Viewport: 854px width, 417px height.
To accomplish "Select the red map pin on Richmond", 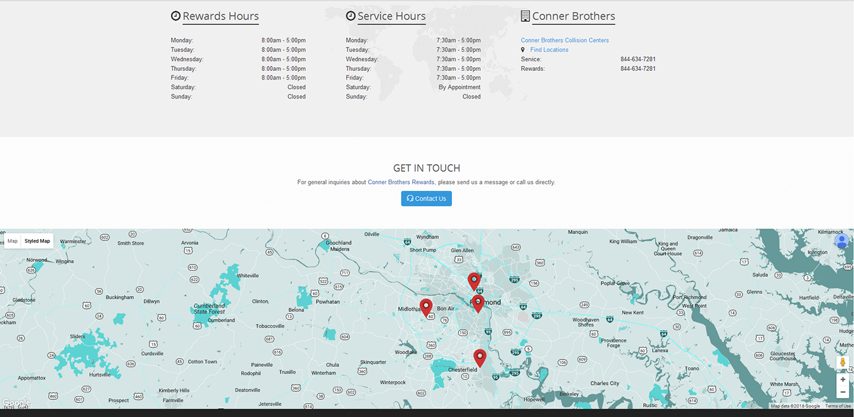I will tap(478, 303).
